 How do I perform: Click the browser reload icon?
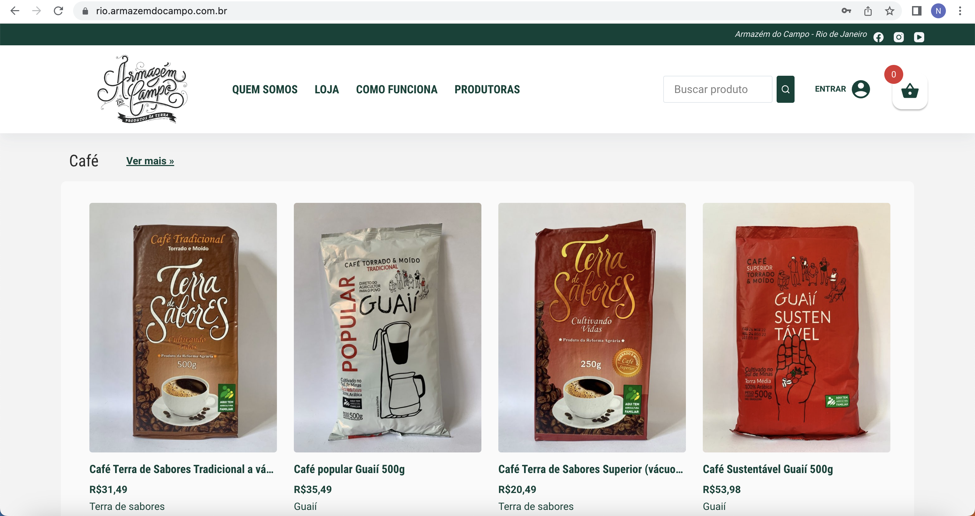58,11
